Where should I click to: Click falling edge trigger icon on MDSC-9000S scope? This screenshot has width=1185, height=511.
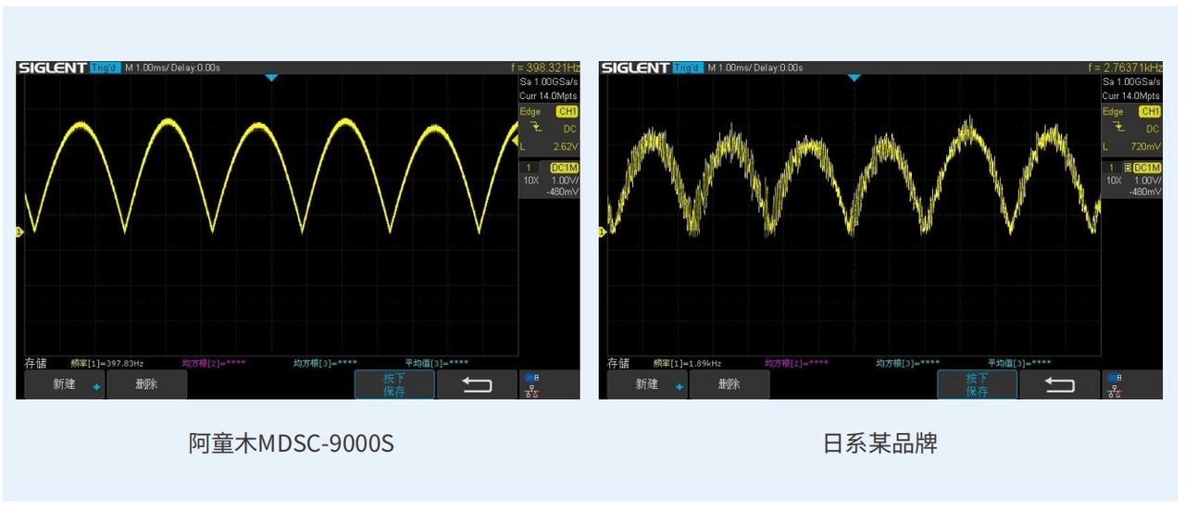click(x=535, y=129)
